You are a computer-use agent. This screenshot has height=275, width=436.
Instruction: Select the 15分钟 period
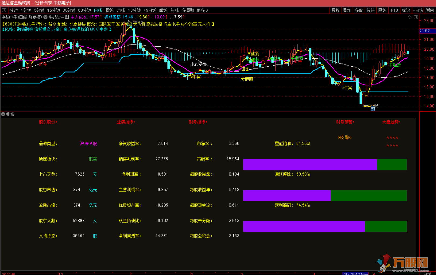pyautogui.click(x=53, y=10)
